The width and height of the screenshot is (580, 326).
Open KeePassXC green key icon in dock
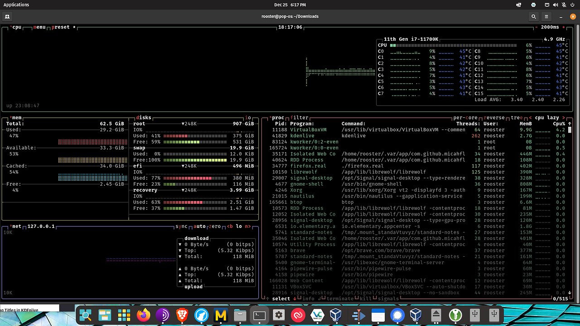pyautogui.click(x=455, y=315)
